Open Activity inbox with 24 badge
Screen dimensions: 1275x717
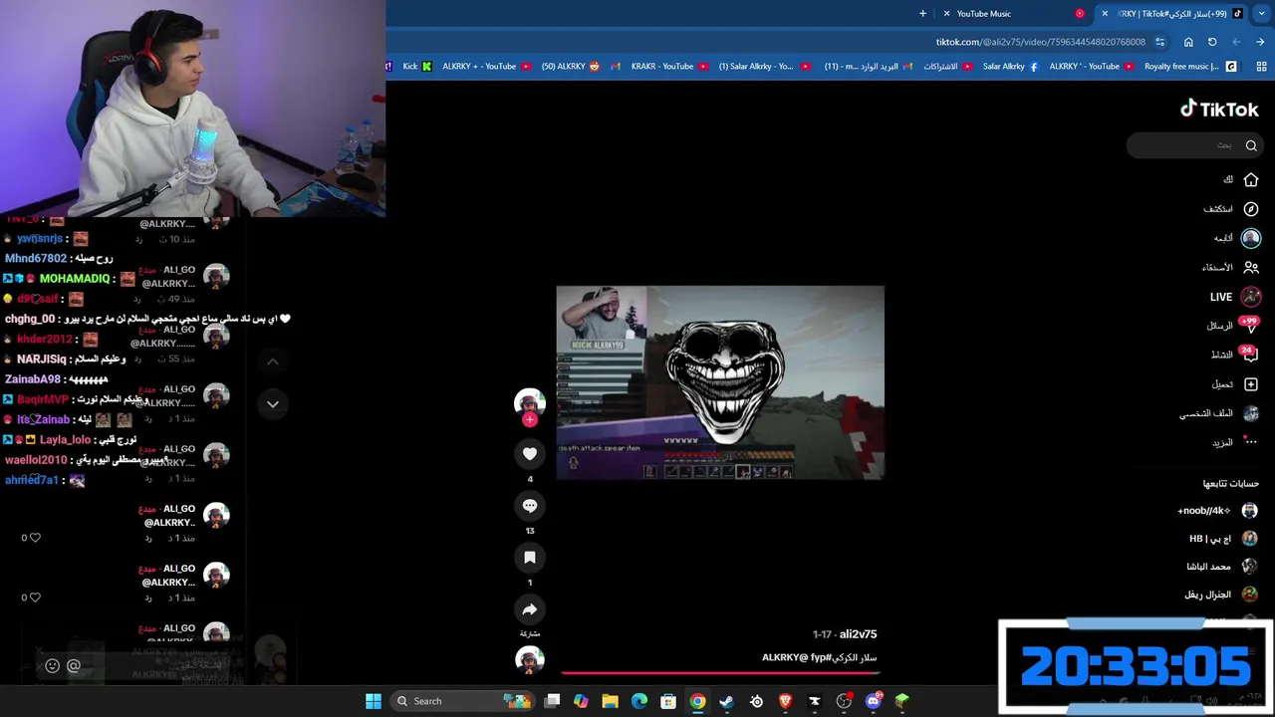pyautogui.click(x=1235, y=355)
